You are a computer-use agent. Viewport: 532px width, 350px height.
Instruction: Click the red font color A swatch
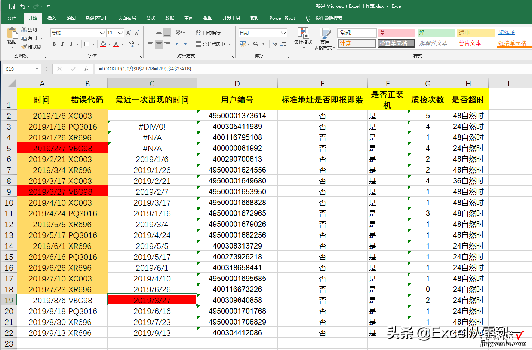point(116,44)
